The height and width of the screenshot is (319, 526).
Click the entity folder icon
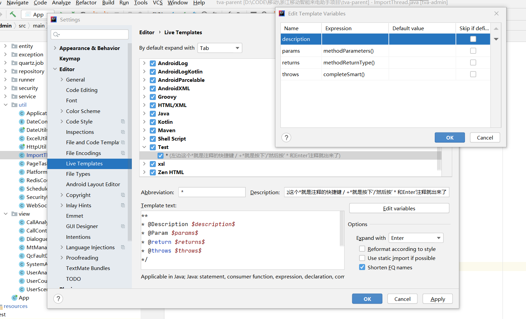coord(14,46)
